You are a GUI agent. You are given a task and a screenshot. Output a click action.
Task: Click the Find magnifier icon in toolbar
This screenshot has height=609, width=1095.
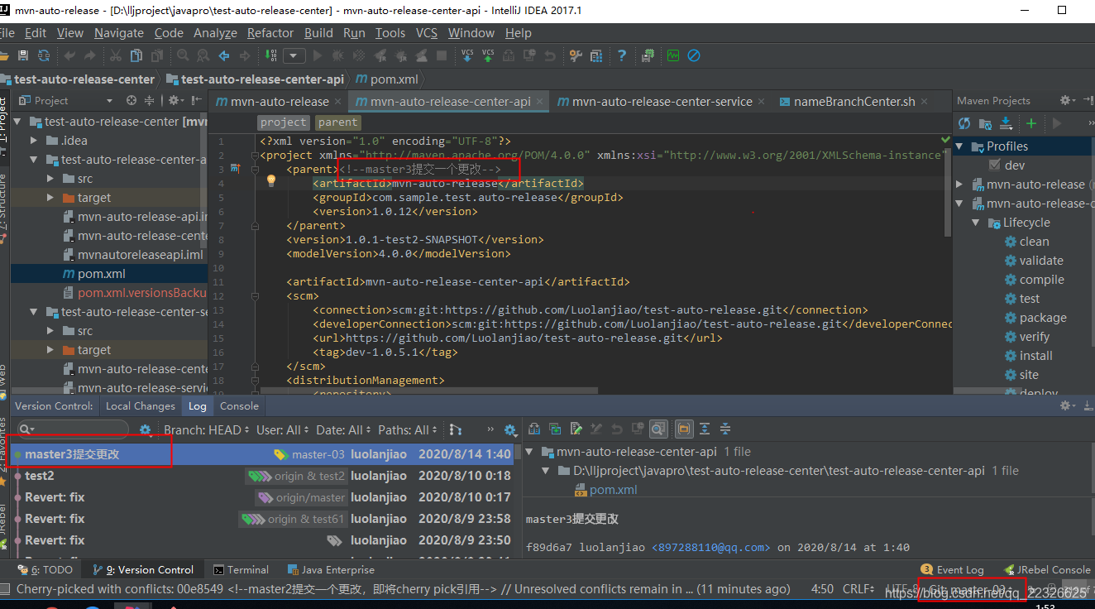(x=183, y=55)
